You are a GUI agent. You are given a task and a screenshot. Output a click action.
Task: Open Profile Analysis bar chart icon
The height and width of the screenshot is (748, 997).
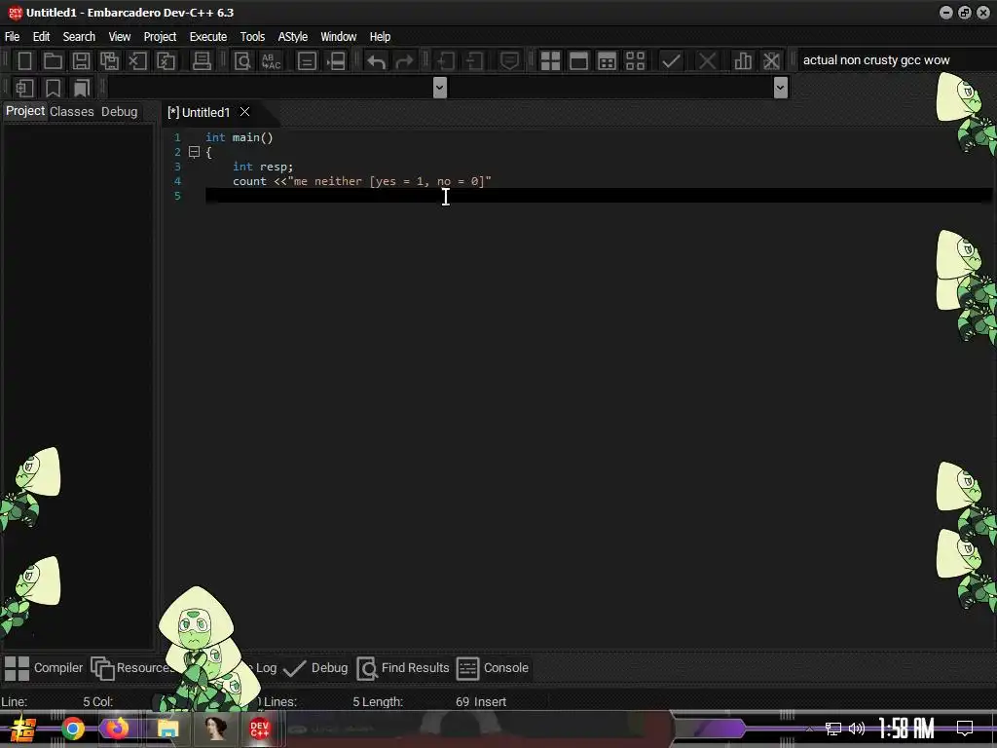[743, 61]
